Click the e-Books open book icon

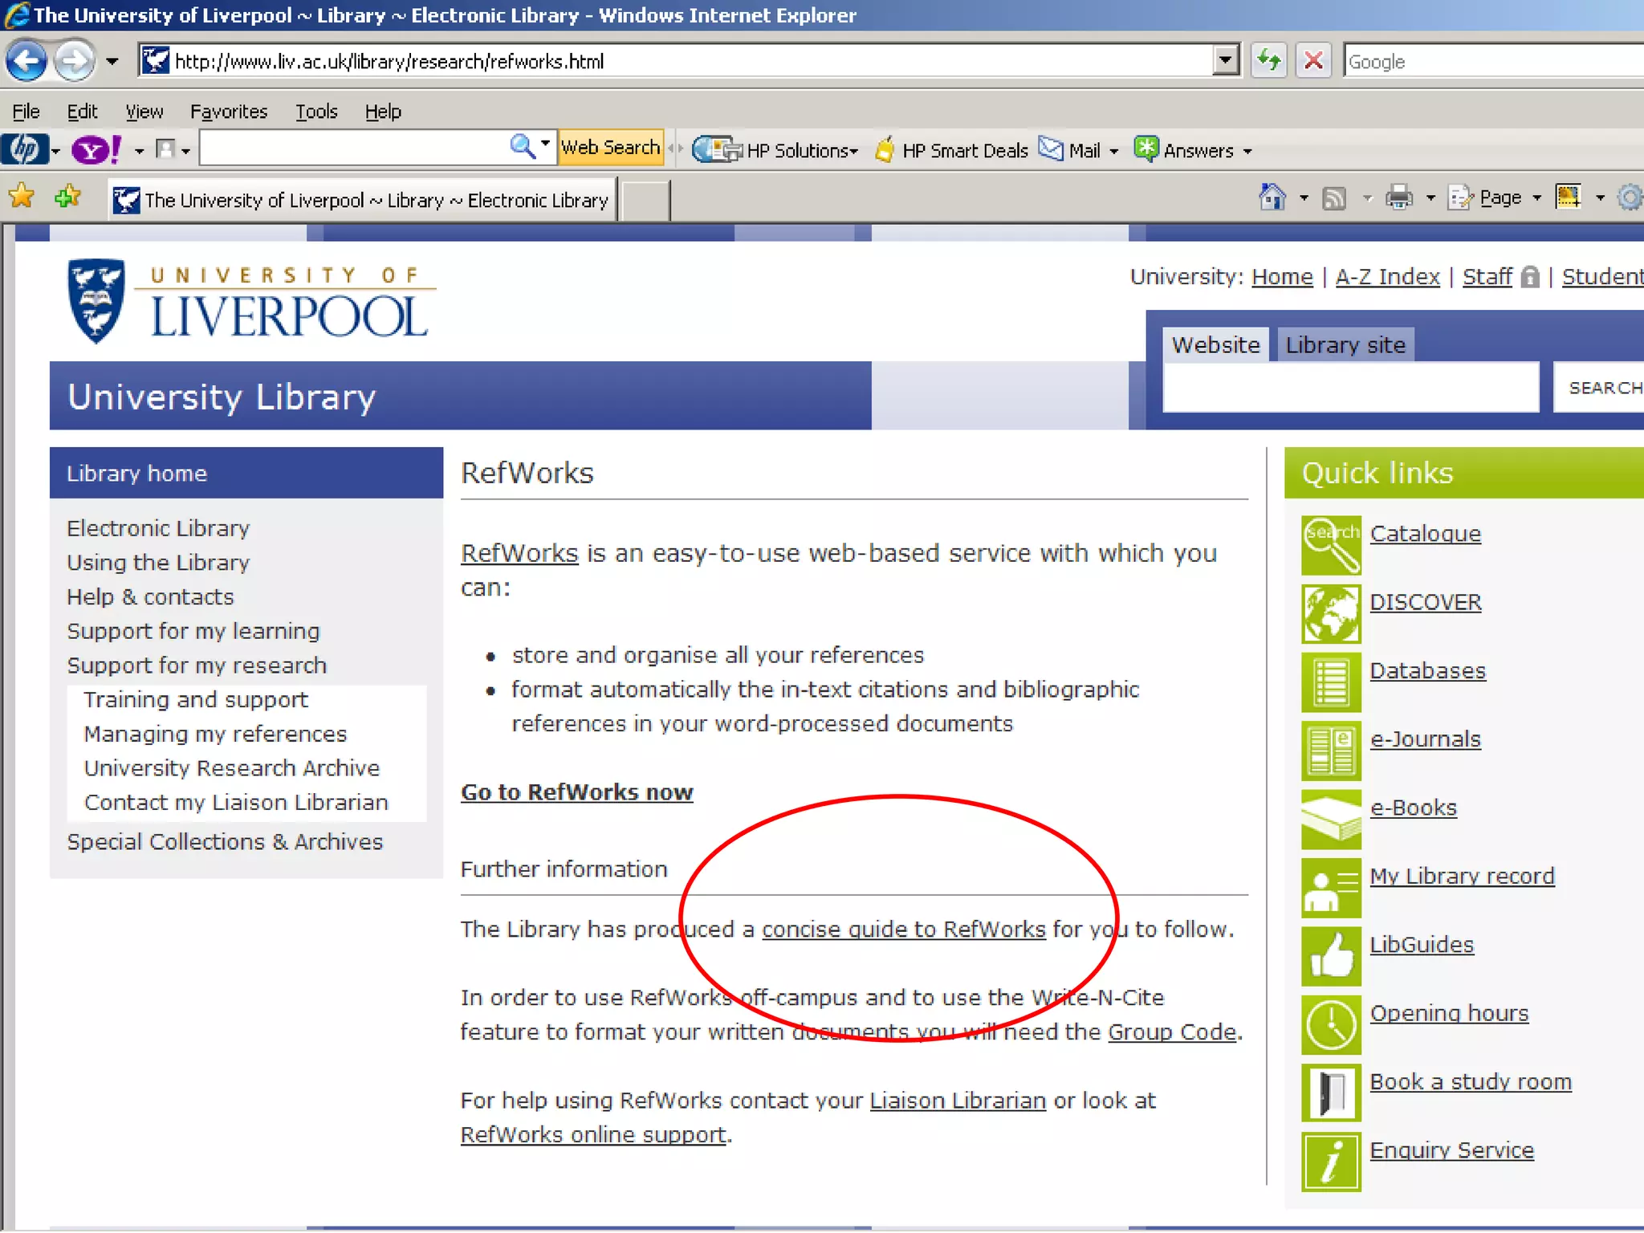click(x=1330, y=820)
